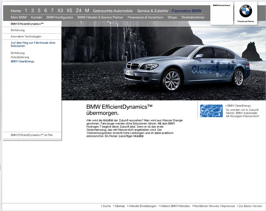Select the 1 series model link
The width and height of the screenshot is (266, 211).
click(26, 11)
